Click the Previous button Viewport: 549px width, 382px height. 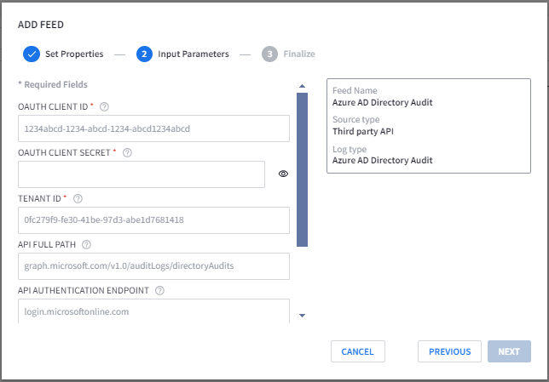pyautogui.click(x=449, y=351)
